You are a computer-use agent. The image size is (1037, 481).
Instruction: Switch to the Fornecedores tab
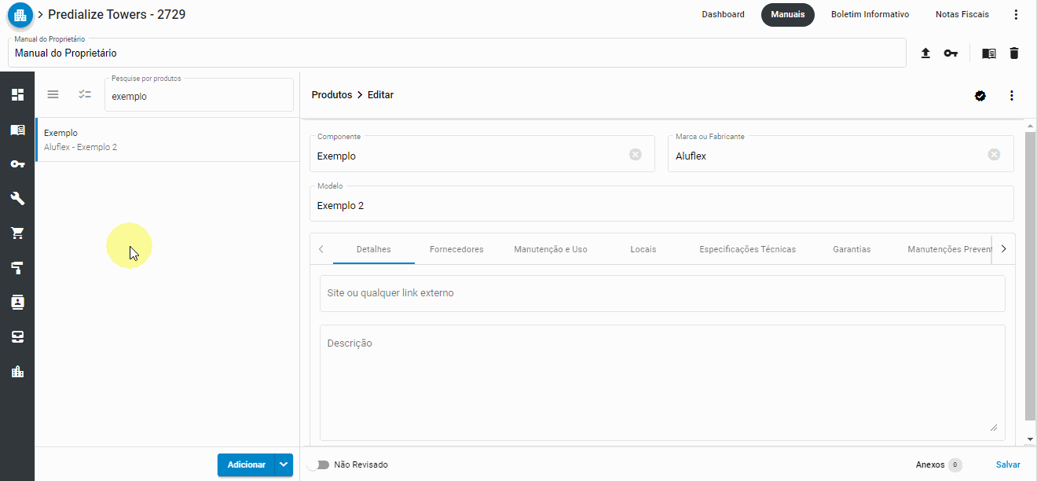(456, 249)
